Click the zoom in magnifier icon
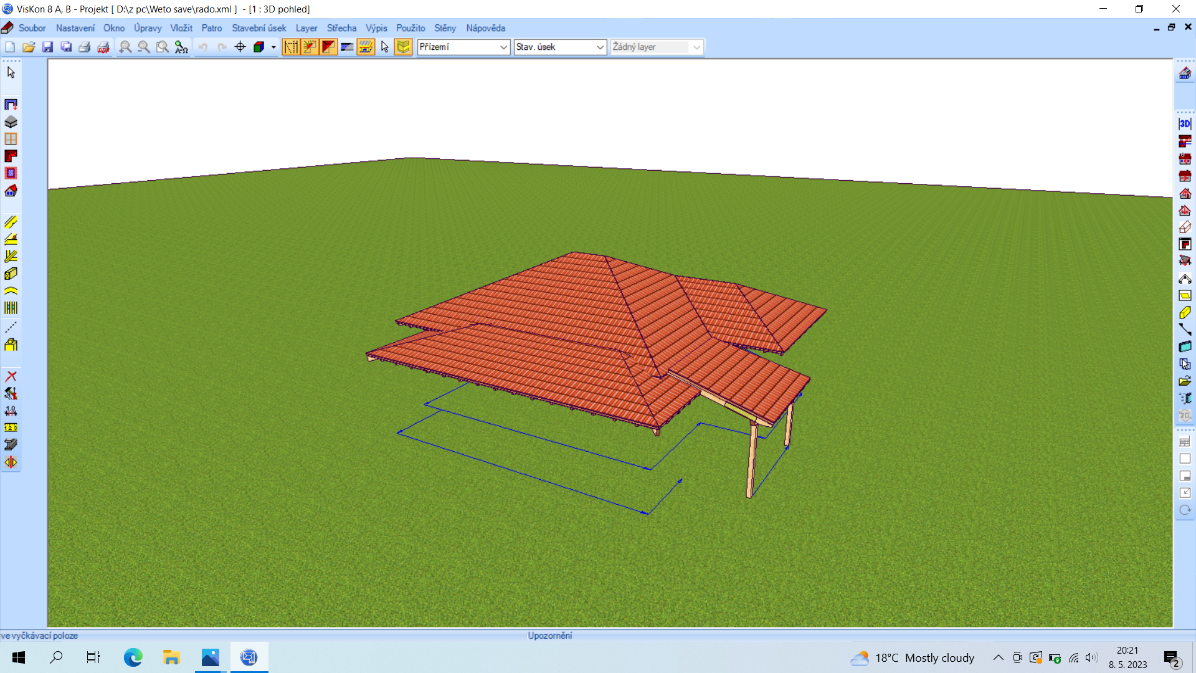This screenshot has height=673, width=1196. point(125,47)
